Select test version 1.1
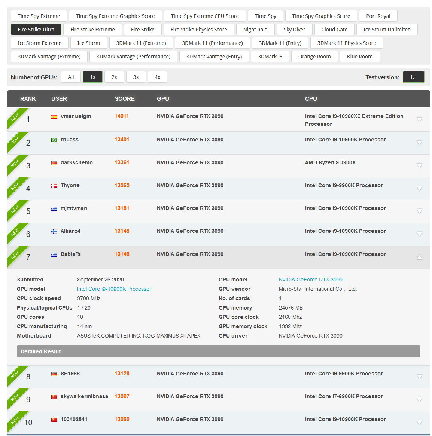Image resolution: width=432 pixels, height=436 pixels. click(414, 77)
